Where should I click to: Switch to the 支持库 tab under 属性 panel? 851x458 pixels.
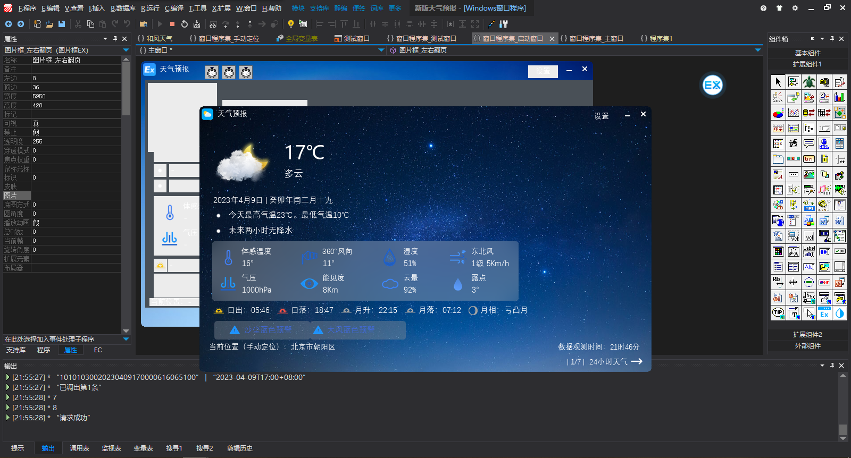pos(16,350)
